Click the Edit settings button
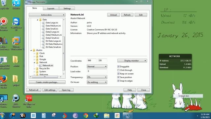211x119 pixels. point(50,90)
